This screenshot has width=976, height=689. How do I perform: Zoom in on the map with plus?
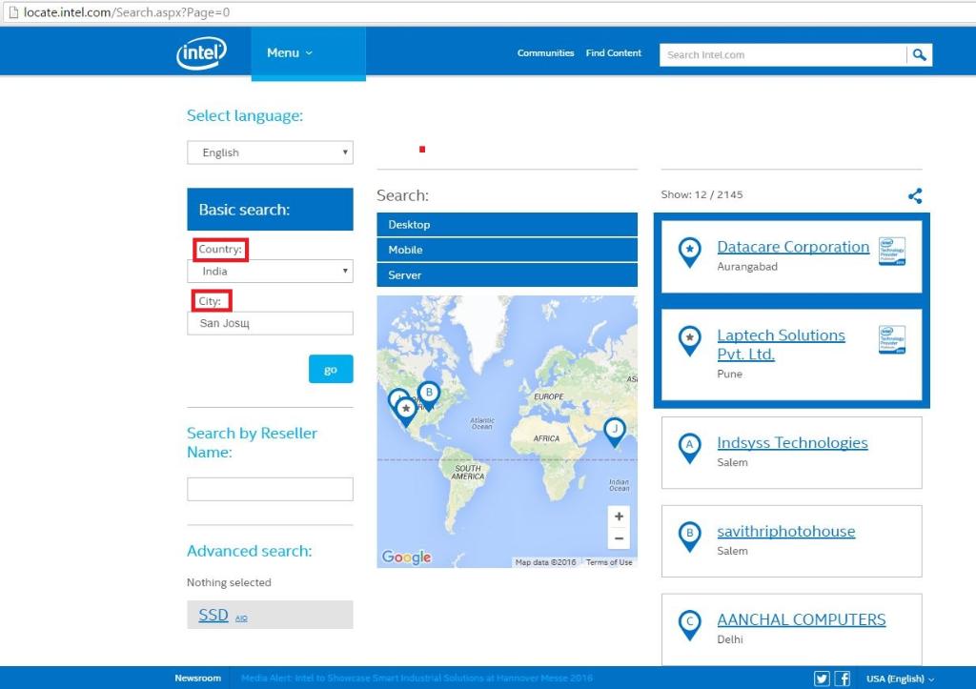[x=619, y=516]
